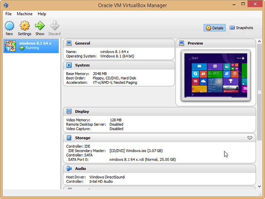Click the General section monitor icon
Screen dimensions: 265x199
[x=69, y=43]
